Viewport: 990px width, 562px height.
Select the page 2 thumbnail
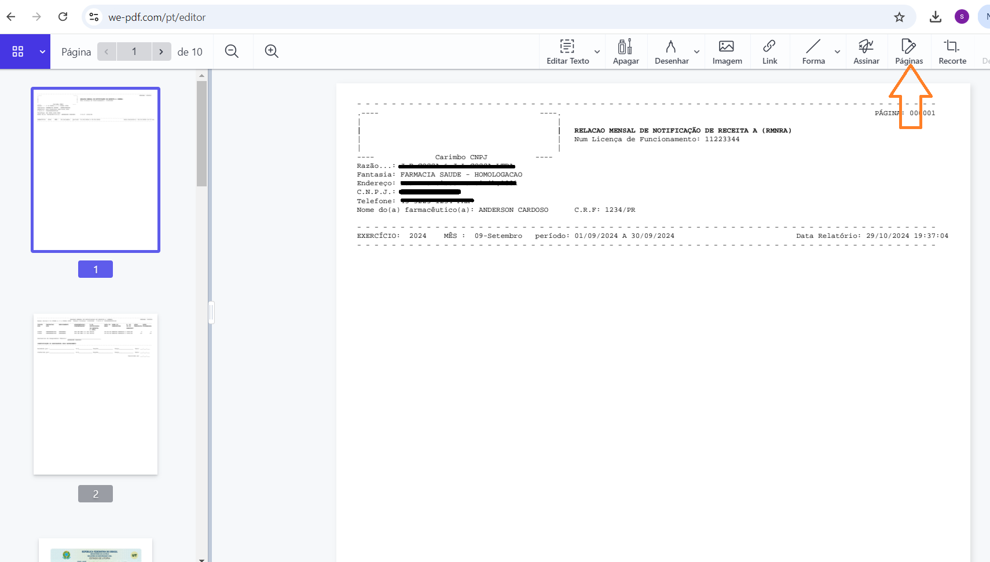click(96, 394)
